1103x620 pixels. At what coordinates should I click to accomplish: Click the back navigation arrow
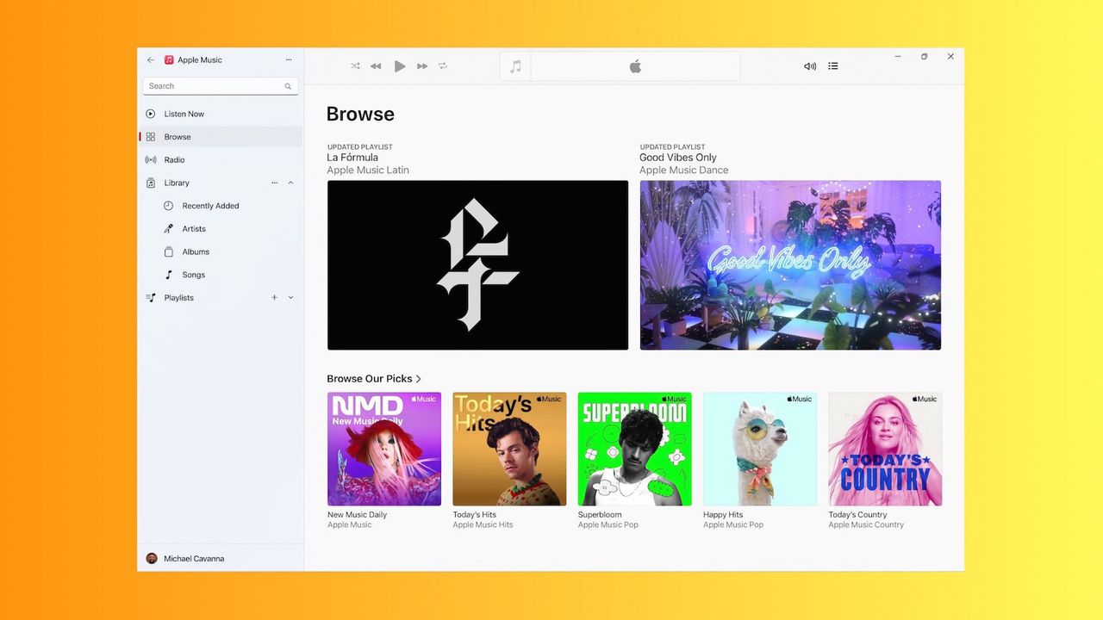[x=150, y=59]
